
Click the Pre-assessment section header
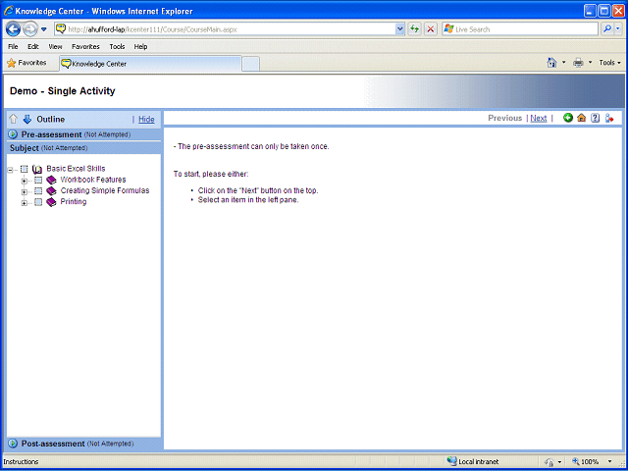[x=84, y=134]
